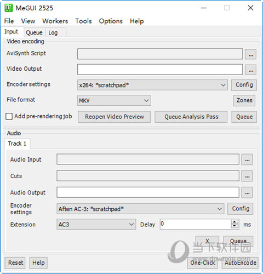This screenshot has height=274, width=263.
Task: Click the Cuts text field
Action: click(x=148, y=176)
